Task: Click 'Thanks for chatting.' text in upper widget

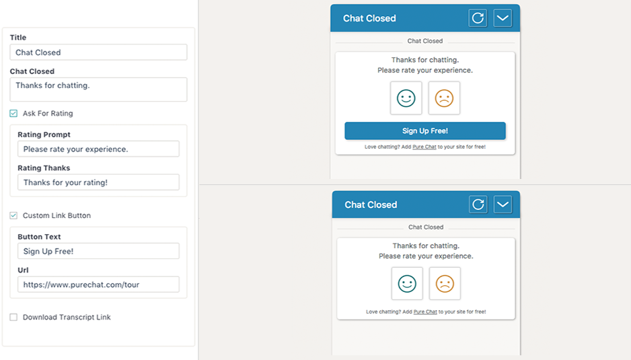Action: [425, 60]
